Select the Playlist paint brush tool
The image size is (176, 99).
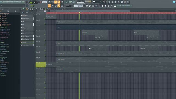click(x=29, y=9)
